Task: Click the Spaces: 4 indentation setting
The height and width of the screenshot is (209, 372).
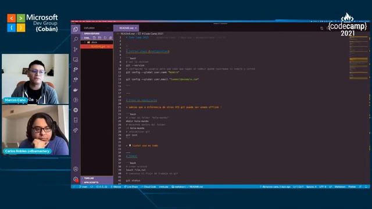Action: point(311,187)
